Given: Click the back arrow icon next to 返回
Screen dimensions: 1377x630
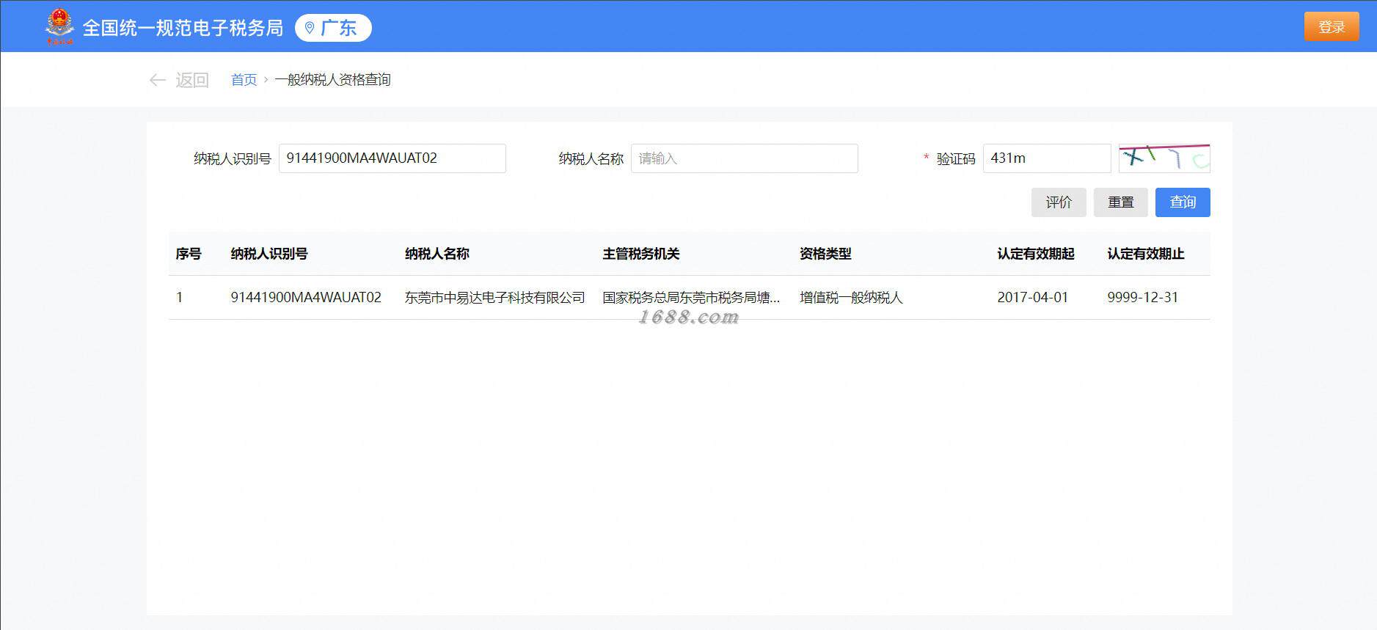Looking at the screenshot, I should tap(157, 80).
